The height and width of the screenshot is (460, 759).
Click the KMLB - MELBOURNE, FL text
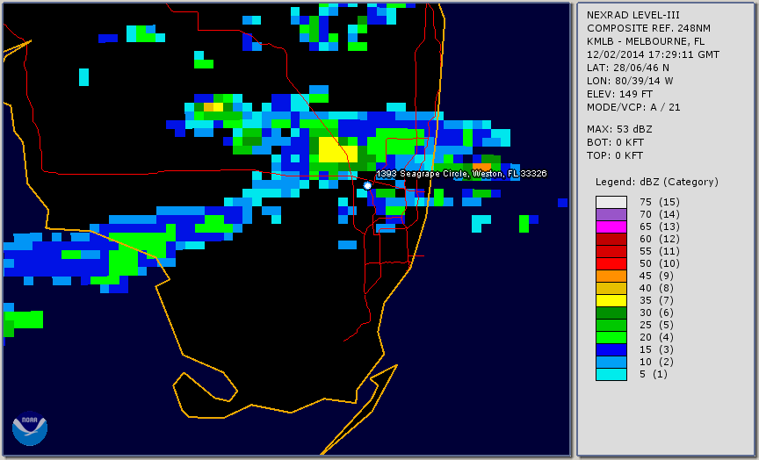[646, 41]
